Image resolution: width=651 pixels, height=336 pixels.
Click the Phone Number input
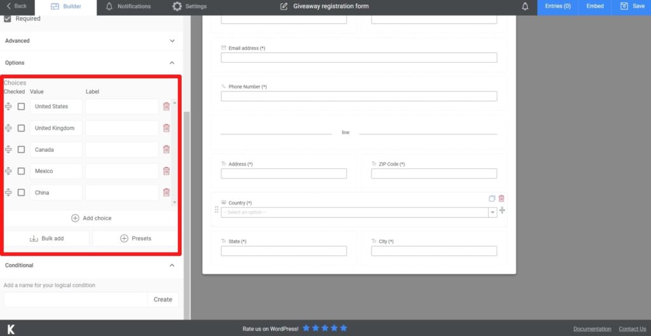tap(359, 97)
